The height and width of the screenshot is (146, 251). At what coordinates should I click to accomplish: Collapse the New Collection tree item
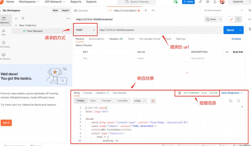[x=16, y=25]
